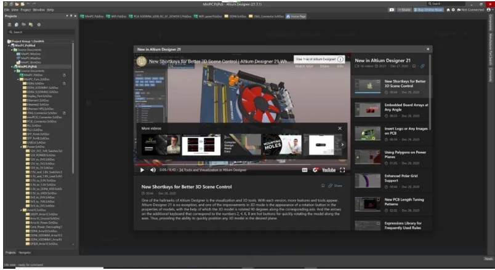
Task: Click the Not Connected status
Action: click(470, 10)
